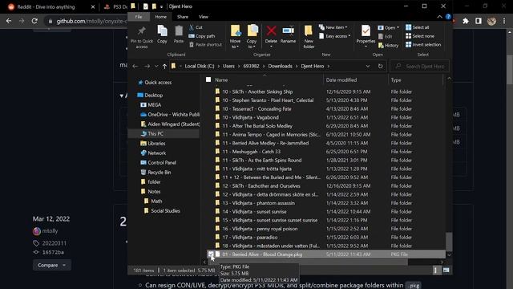Click Local Disk (C:) breadcrumb
Viewport: 513px width, 289px height.
point(200,66)
